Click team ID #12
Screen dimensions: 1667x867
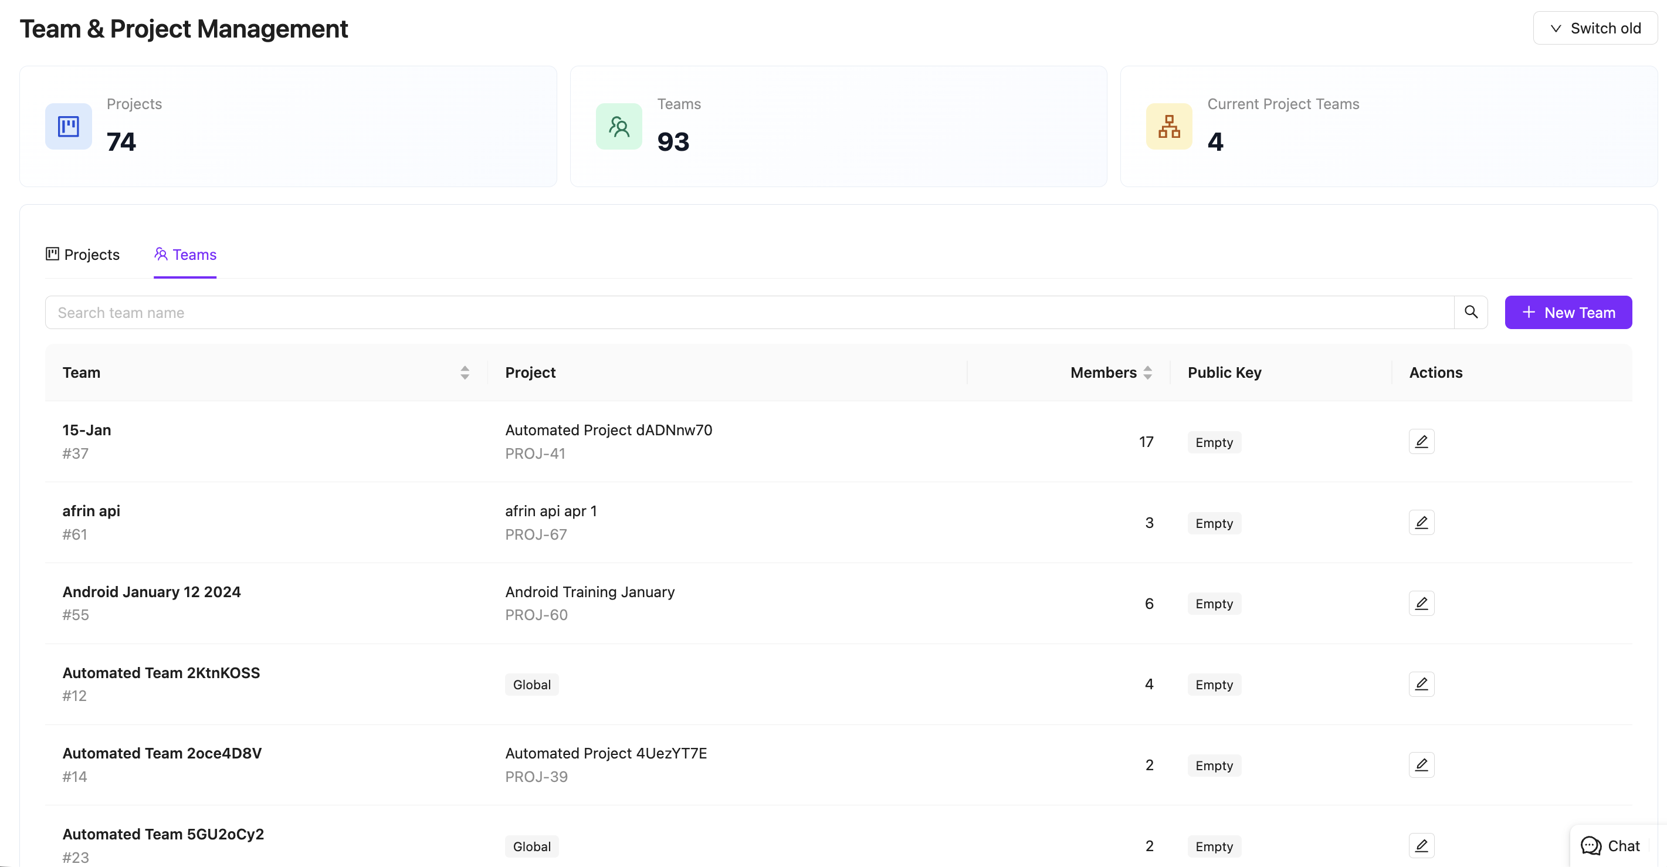74,696
